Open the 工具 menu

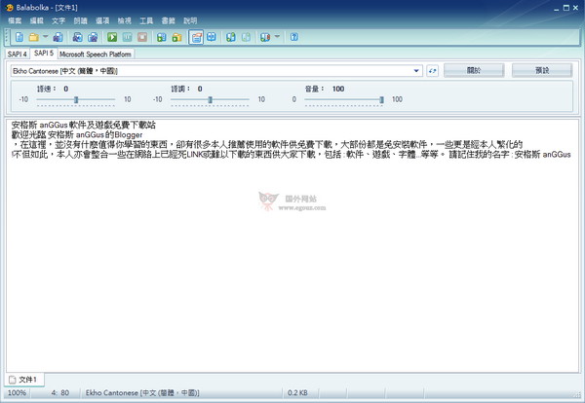146,20
